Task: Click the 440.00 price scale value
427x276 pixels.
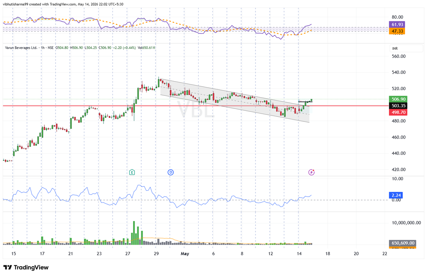Action: pyautogui.click(x=399, y=153)
